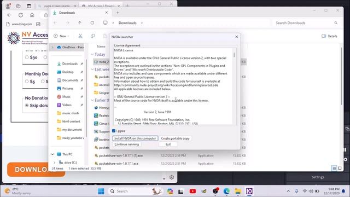Screen dimensions: 350x197
Task: Open www.bing.com bookmark in browser
Action: pos(20,24)
